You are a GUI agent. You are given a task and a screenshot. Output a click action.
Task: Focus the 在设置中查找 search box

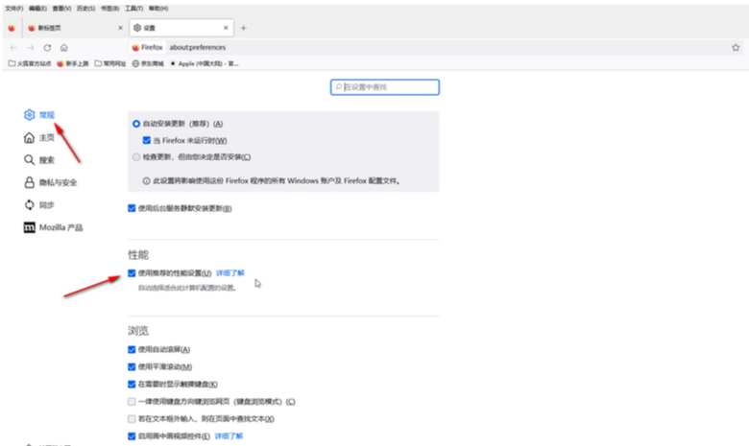tap(385, 87)
